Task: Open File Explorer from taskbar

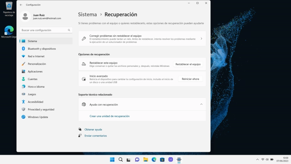Action: [145, 160]
